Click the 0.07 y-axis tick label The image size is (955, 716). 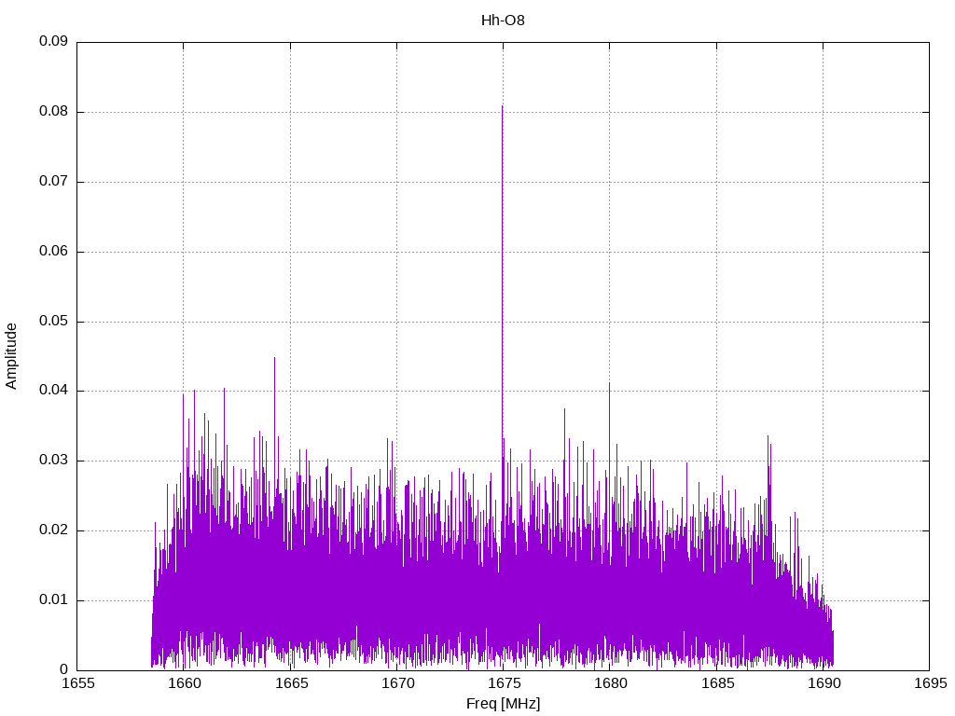52,182
